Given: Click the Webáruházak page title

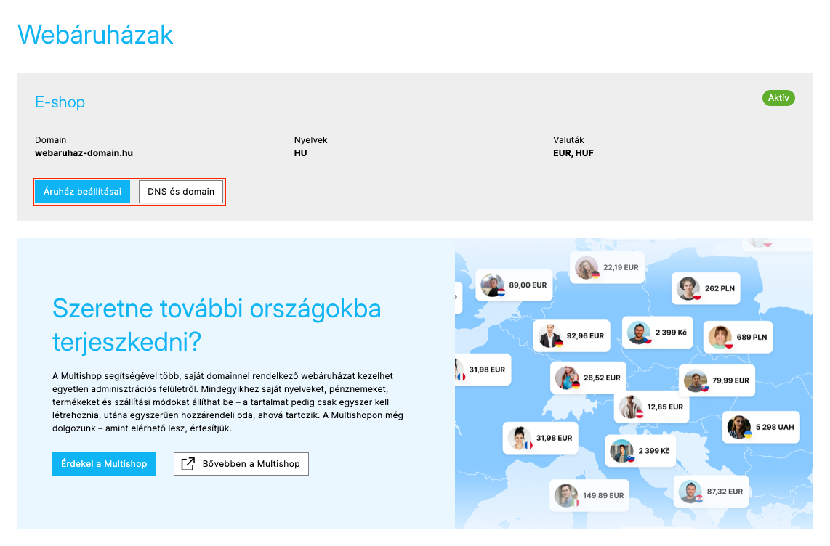Looking at the screenshot, I should pyautogui.click(x=95, y=35).
